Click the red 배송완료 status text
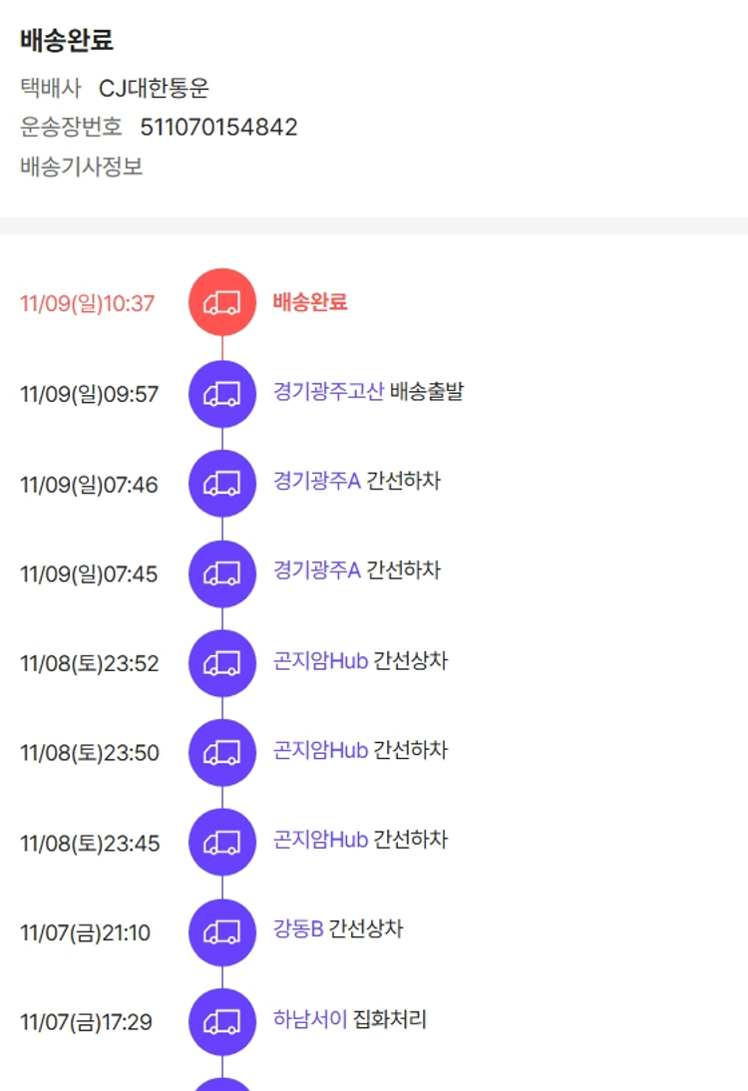The height and width of the screenshot is (1091, 748). (x=309, y=302)
